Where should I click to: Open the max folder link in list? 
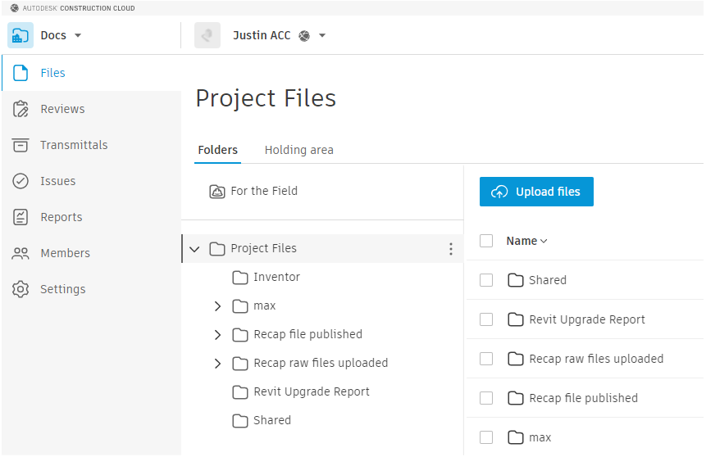tap(540, 437)
